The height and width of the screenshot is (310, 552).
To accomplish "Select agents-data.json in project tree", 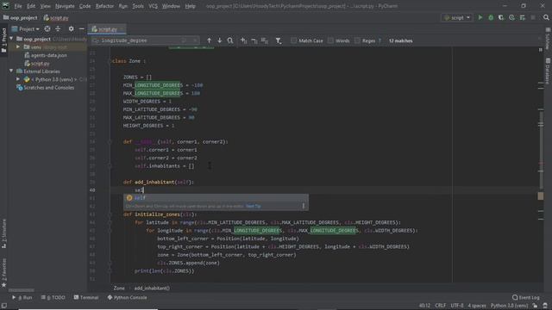I will [x=46, y=55].
